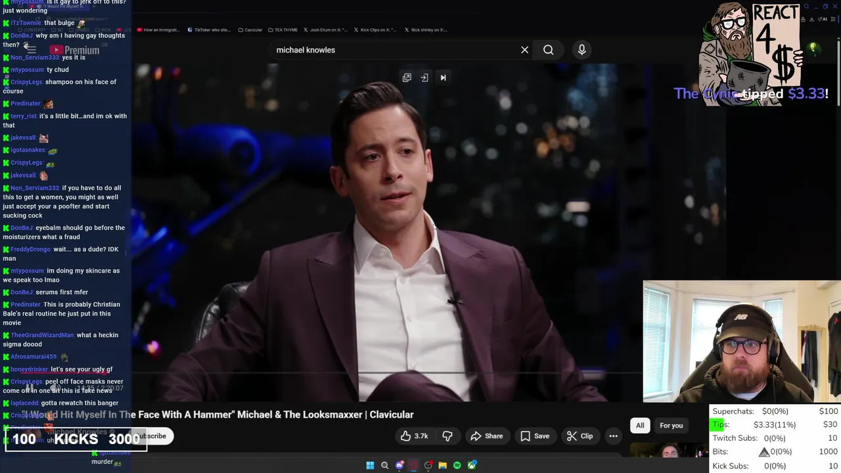Image resolution: width=841 pixels, height=473 pixels.
Task: Click chat username Afrosamurai459
Action: click(34, 357)
